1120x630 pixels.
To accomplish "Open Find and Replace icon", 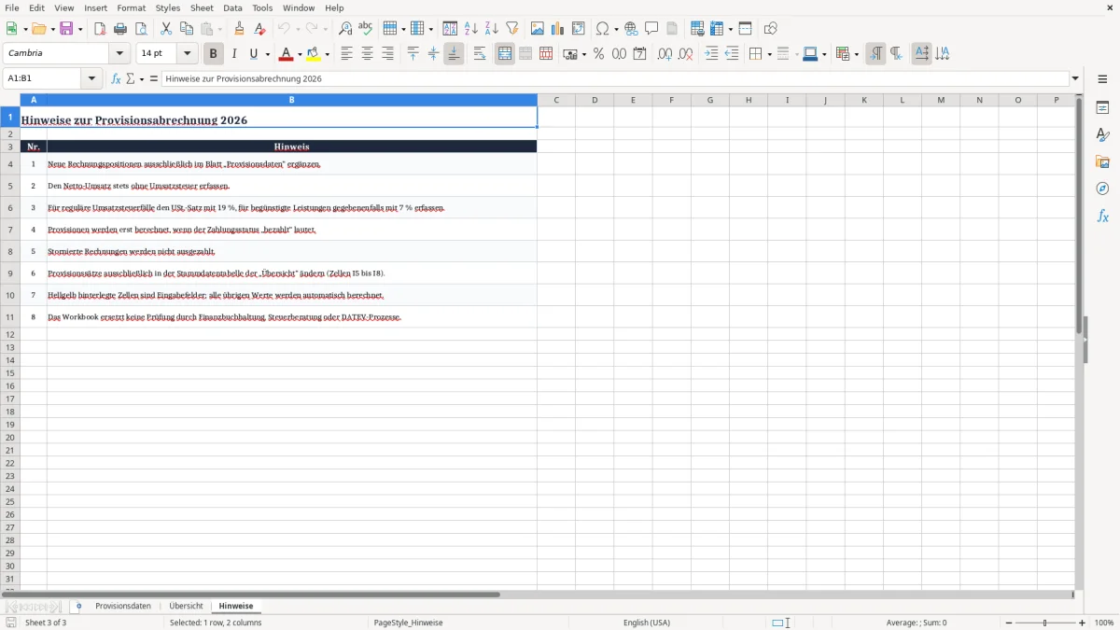I will click(x=345, y=29).
